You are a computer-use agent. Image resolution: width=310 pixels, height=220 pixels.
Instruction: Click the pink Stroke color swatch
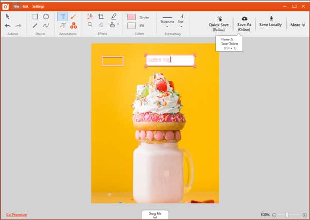(132, 17)
